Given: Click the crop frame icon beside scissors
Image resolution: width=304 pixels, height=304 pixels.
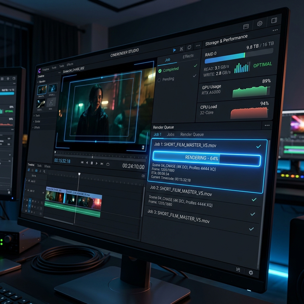Looking at the screenshot, I should coord(189,47).
